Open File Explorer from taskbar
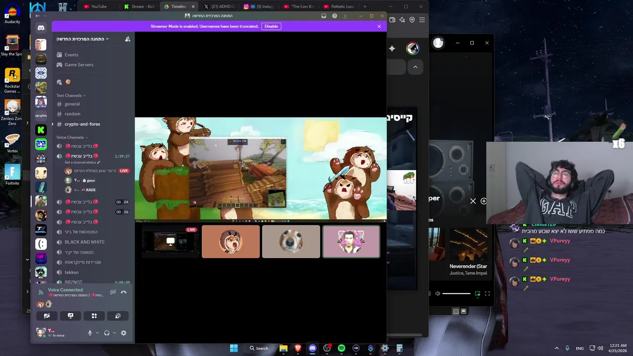This screenshot has height=356, width=633. click(283, 348)
